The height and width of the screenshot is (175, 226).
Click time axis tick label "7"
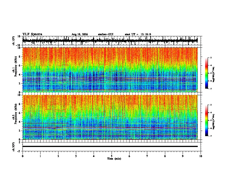[147, 156]
